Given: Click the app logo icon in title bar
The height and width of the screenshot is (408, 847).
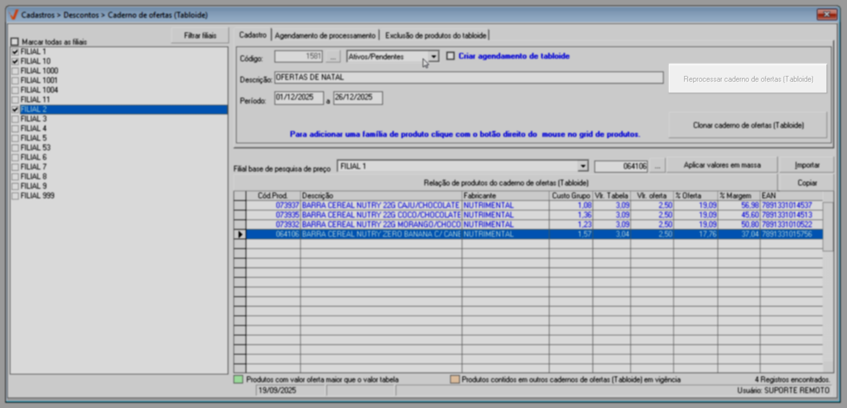Looking at the screenshot, I should click(x=14, y=15).
